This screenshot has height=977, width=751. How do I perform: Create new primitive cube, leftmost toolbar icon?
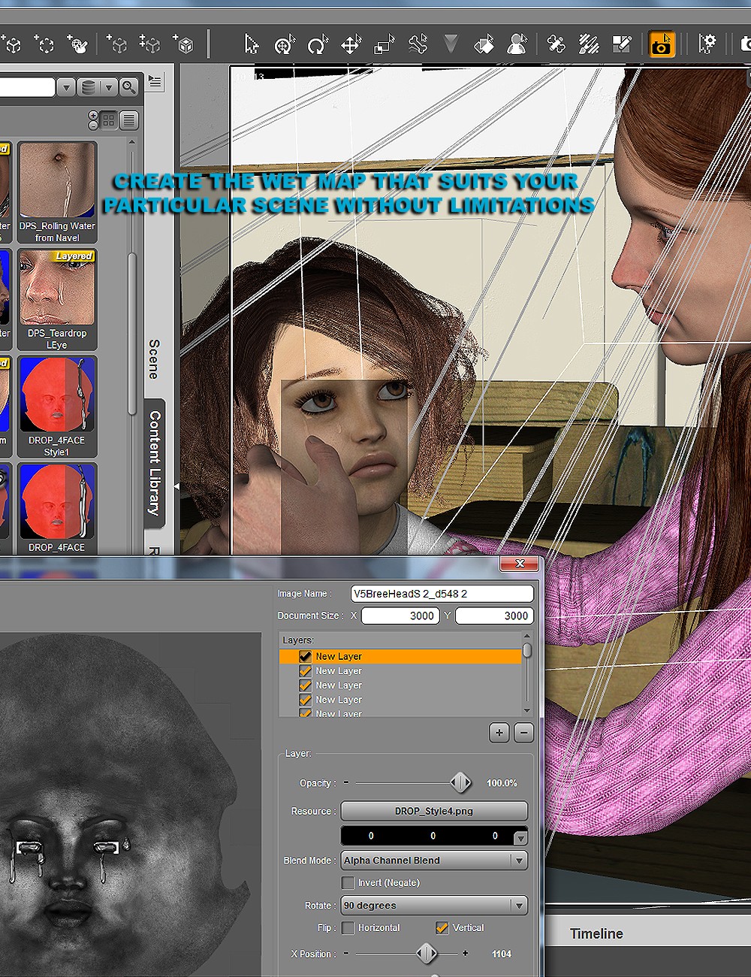[x=12, y=45]
